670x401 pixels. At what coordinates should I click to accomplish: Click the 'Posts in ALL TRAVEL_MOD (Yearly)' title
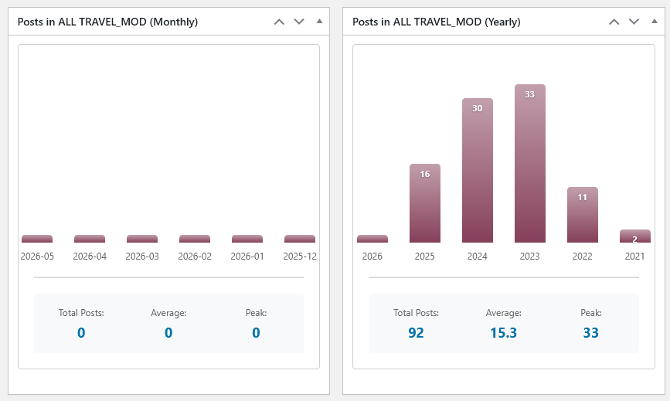point(437,22)
